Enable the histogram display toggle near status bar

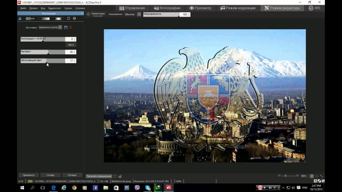pyautogui.click(x=121, y=176)
